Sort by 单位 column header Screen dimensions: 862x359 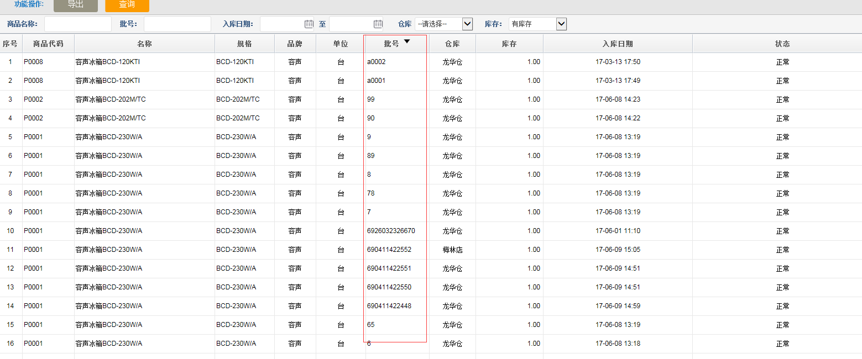(341, 44)
